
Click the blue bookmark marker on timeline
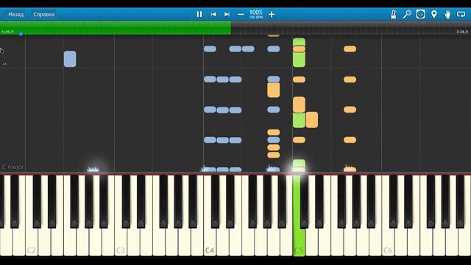pos(21,33)
